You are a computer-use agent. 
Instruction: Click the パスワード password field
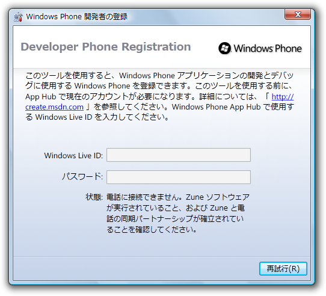point(179,177)
